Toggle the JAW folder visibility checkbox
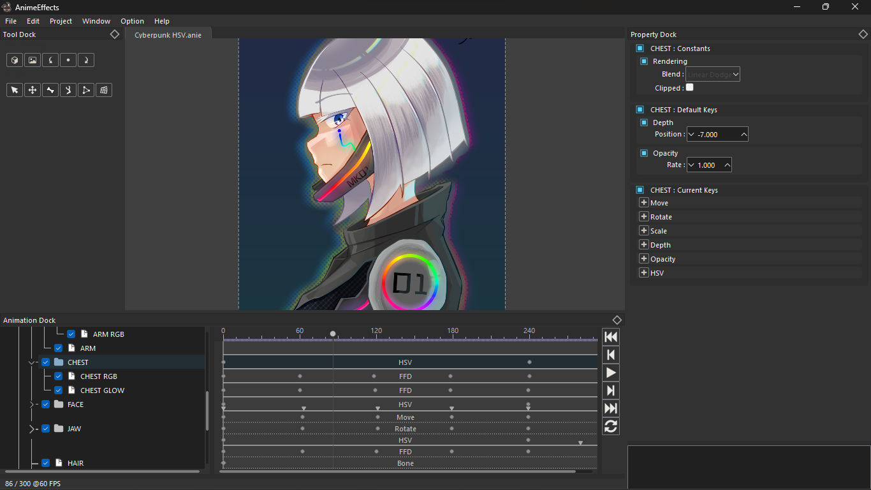 point(45,429)
